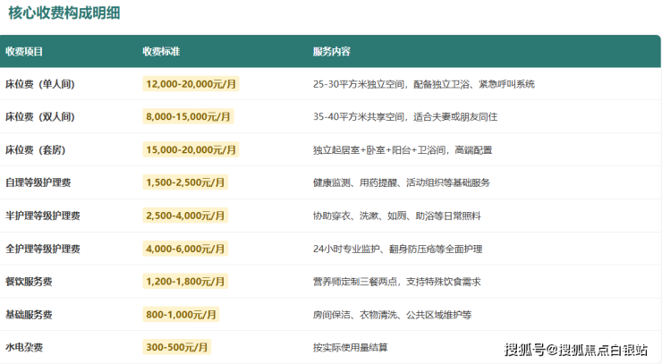
Task: Select the 2,500-4,000元/月 price badge
Action: [x=185, y=216]
